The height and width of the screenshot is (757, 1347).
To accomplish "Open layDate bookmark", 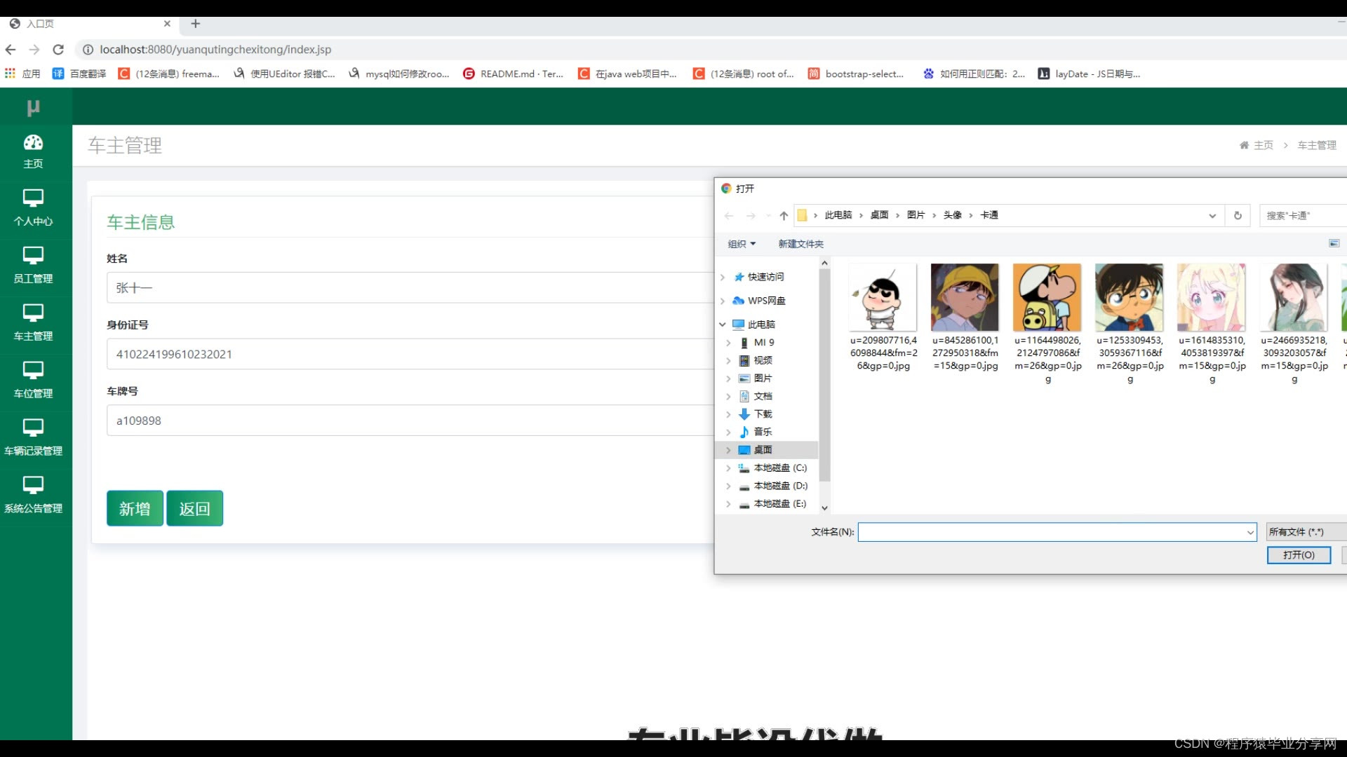I will click(x=1089, y=74).
